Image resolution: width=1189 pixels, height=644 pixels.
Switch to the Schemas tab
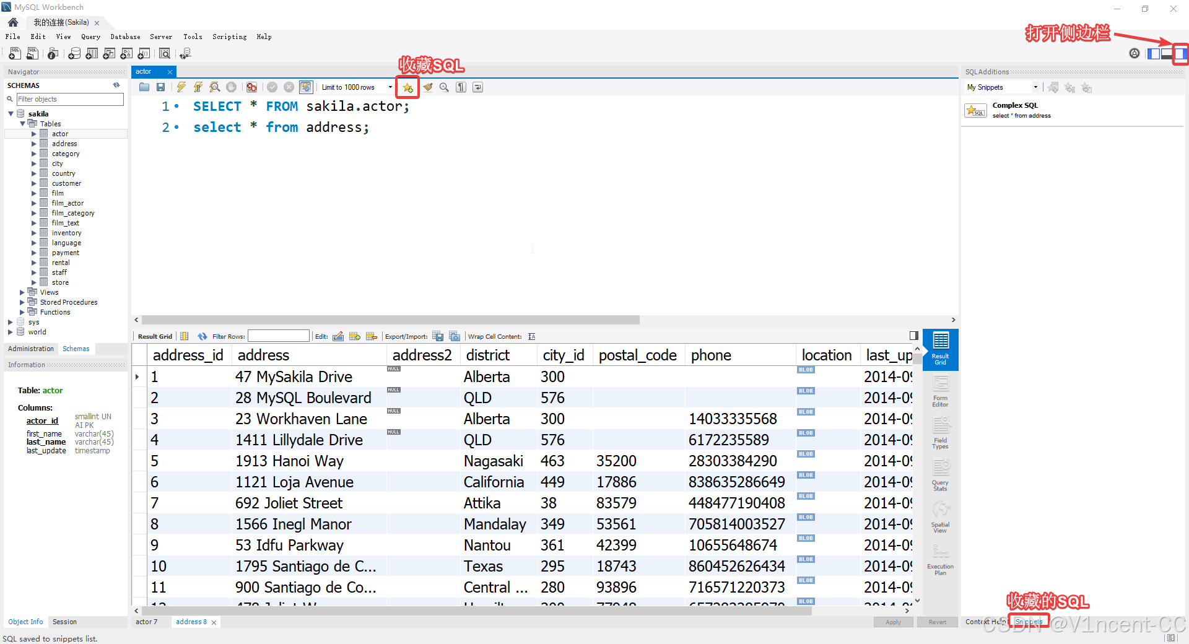[x=76, y=349]
